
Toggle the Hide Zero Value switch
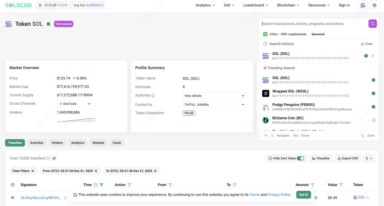300,158
